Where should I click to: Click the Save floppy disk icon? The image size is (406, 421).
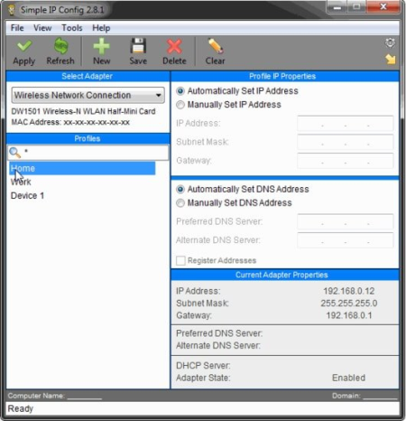pos(138,46)
